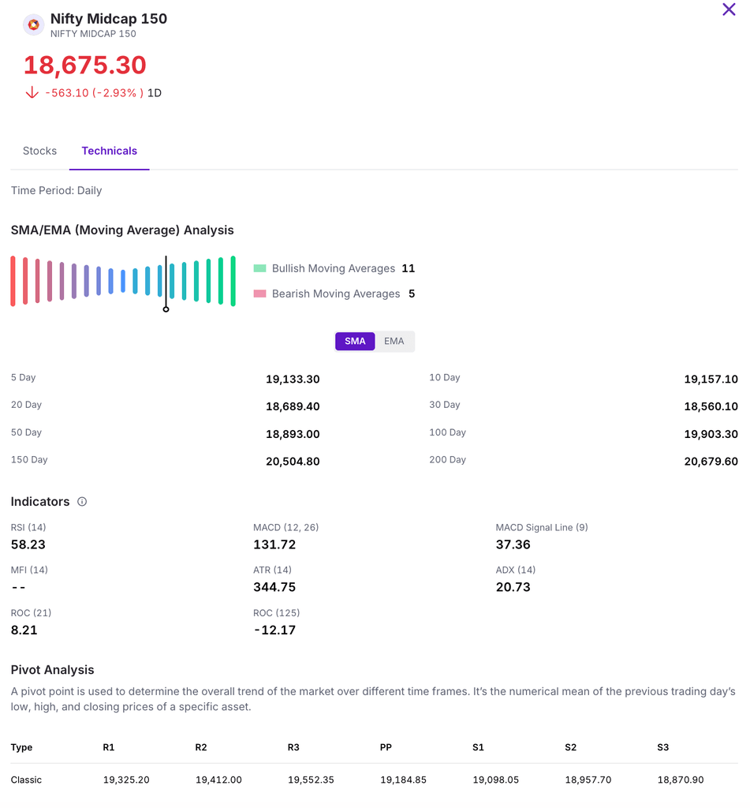Select the ADX (14) indicator value

513,587
